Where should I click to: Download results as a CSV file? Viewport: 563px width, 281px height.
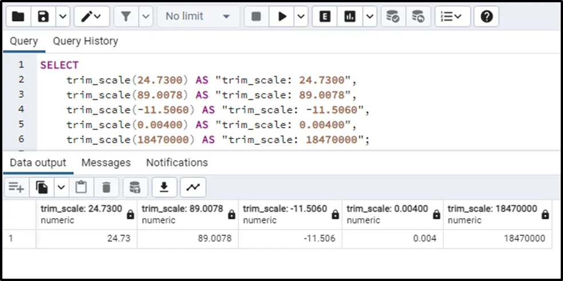coord(164,187)
